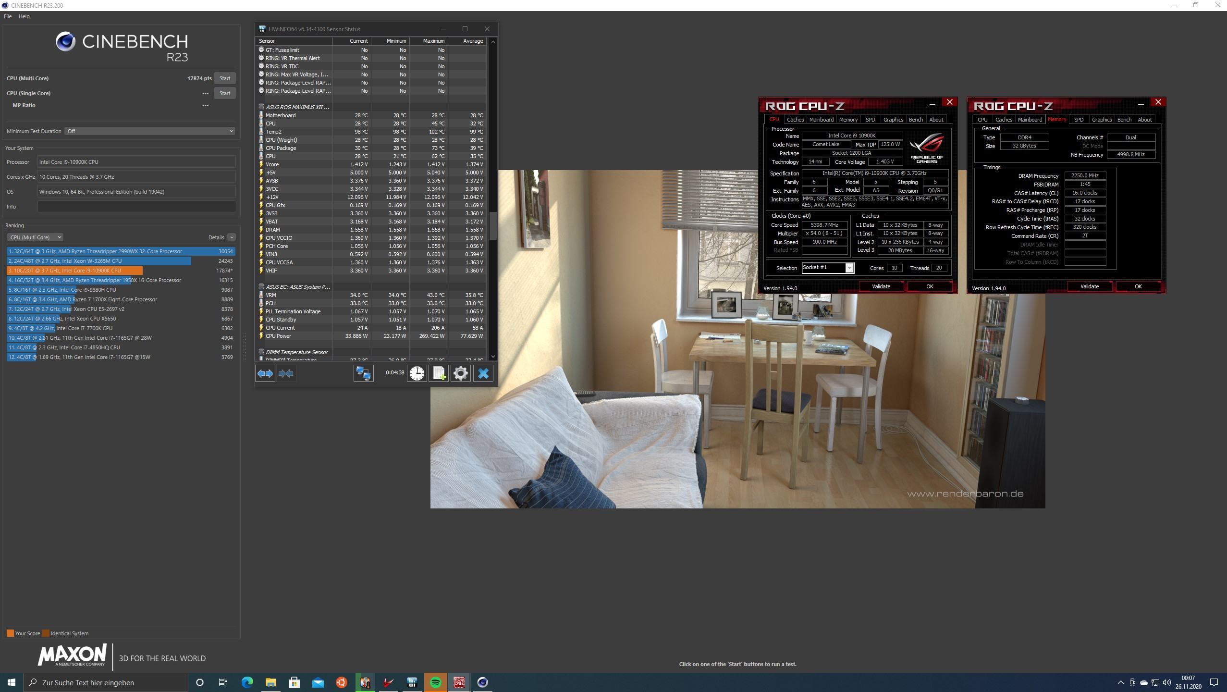1227x692 pixels.
Task: Open HWiNFO sensor settings gear icon
Action: (x=460, y=373)
